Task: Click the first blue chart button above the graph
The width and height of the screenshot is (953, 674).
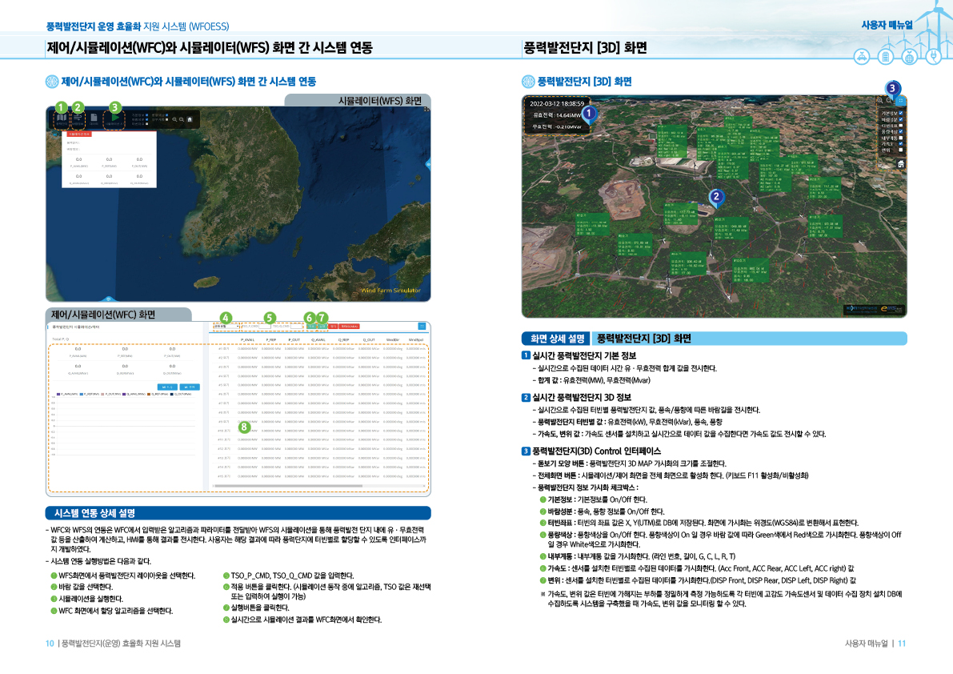Action: click(x=168, y=387)
